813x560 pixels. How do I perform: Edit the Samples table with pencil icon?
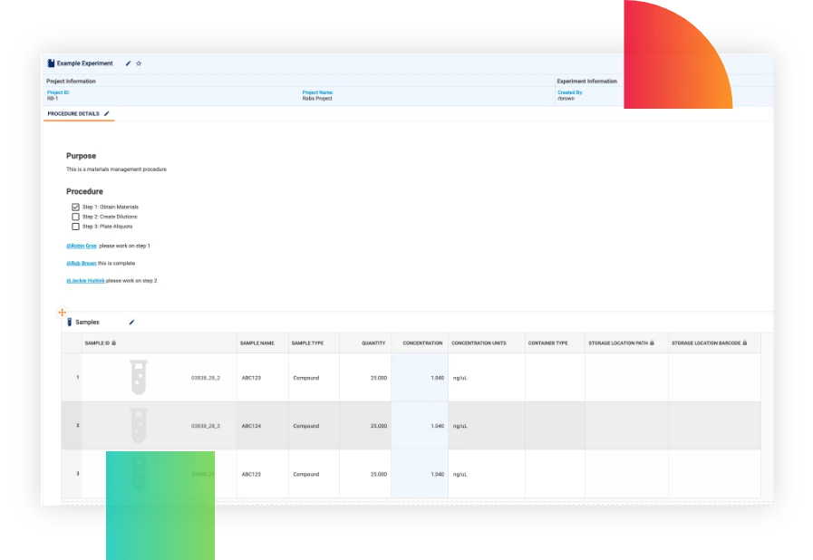click(131, 322)
